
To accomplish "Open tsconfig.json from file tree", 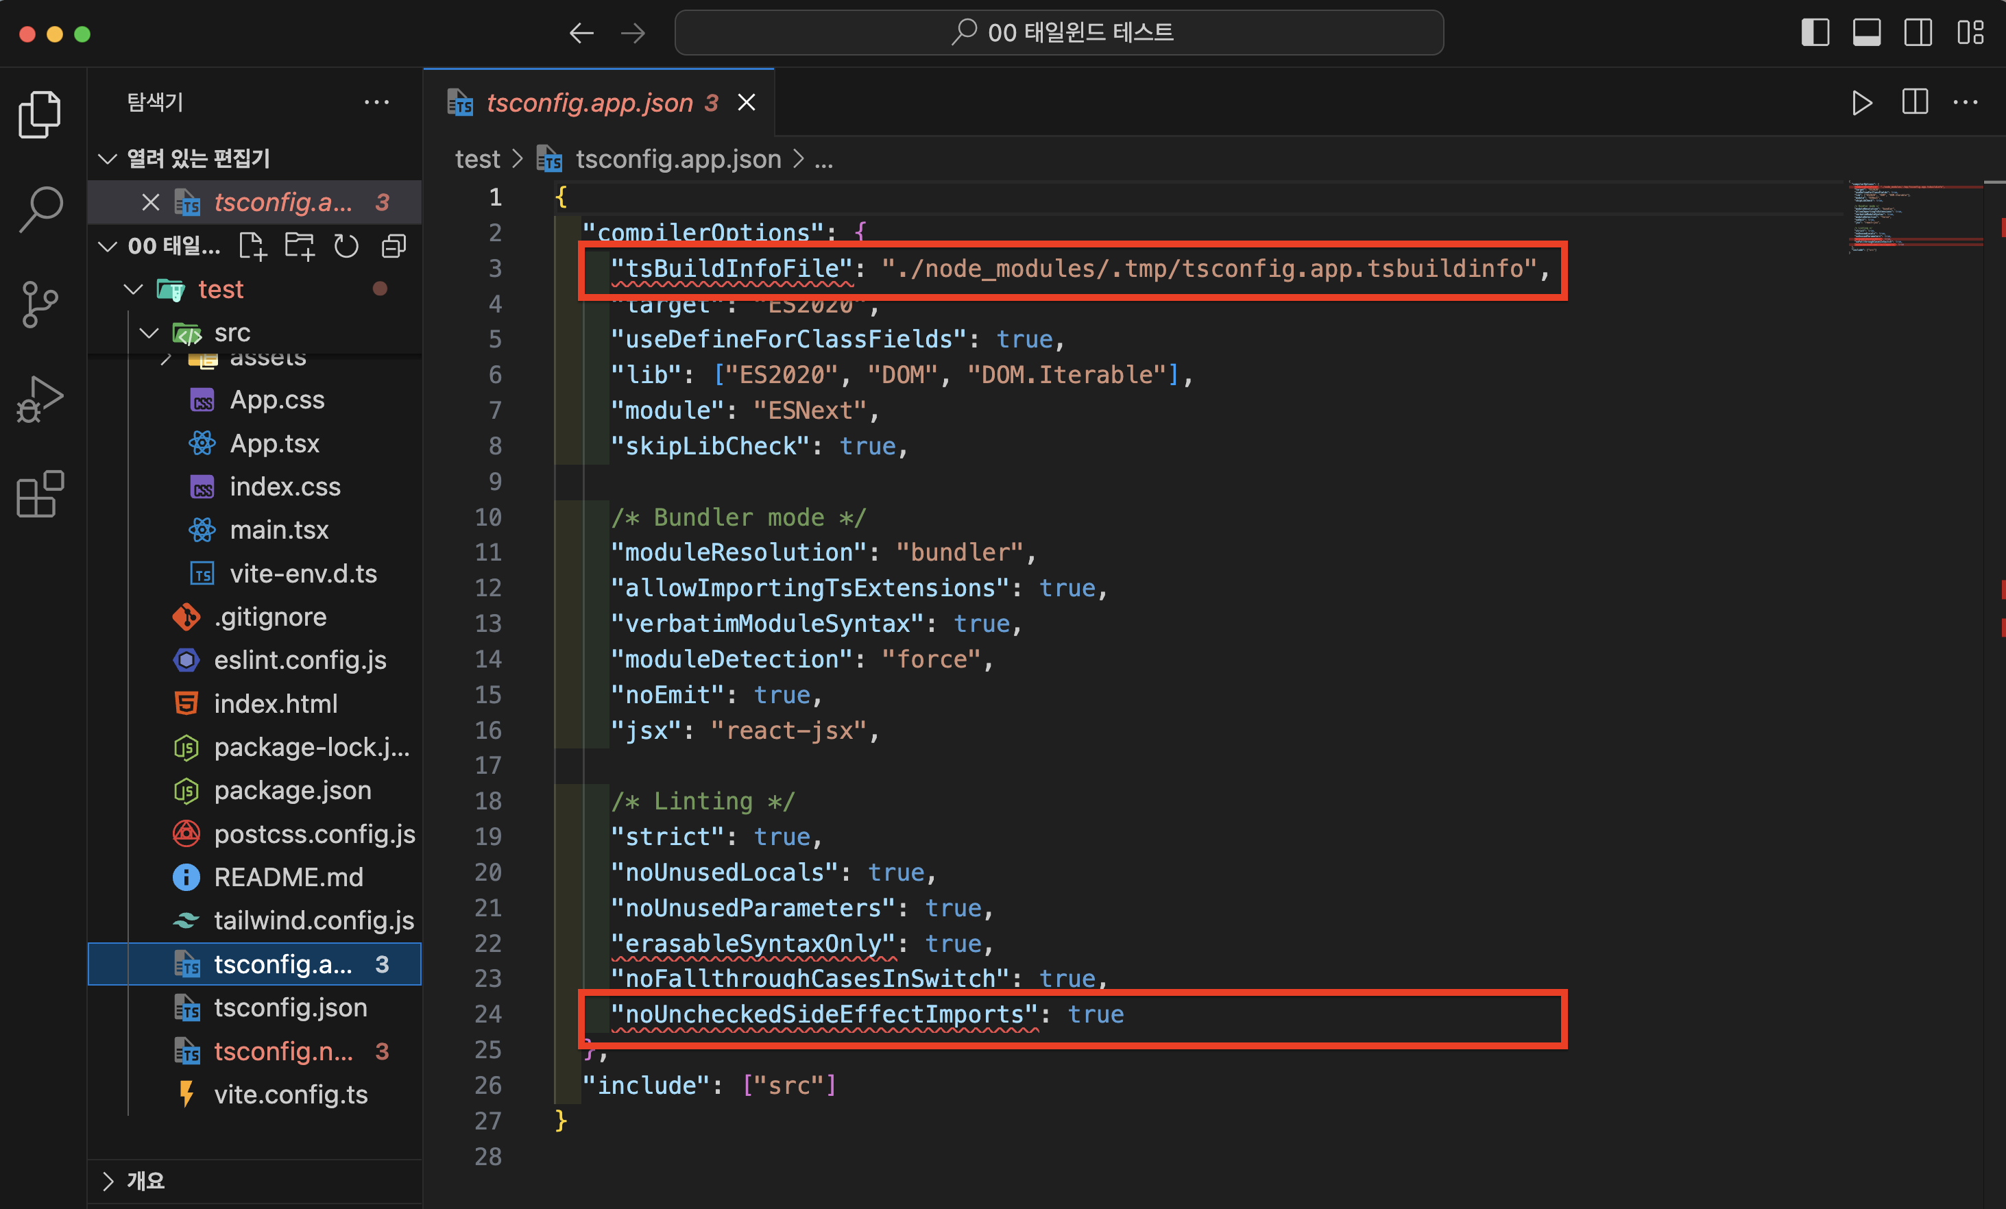I will click(x=290, y=1008).
